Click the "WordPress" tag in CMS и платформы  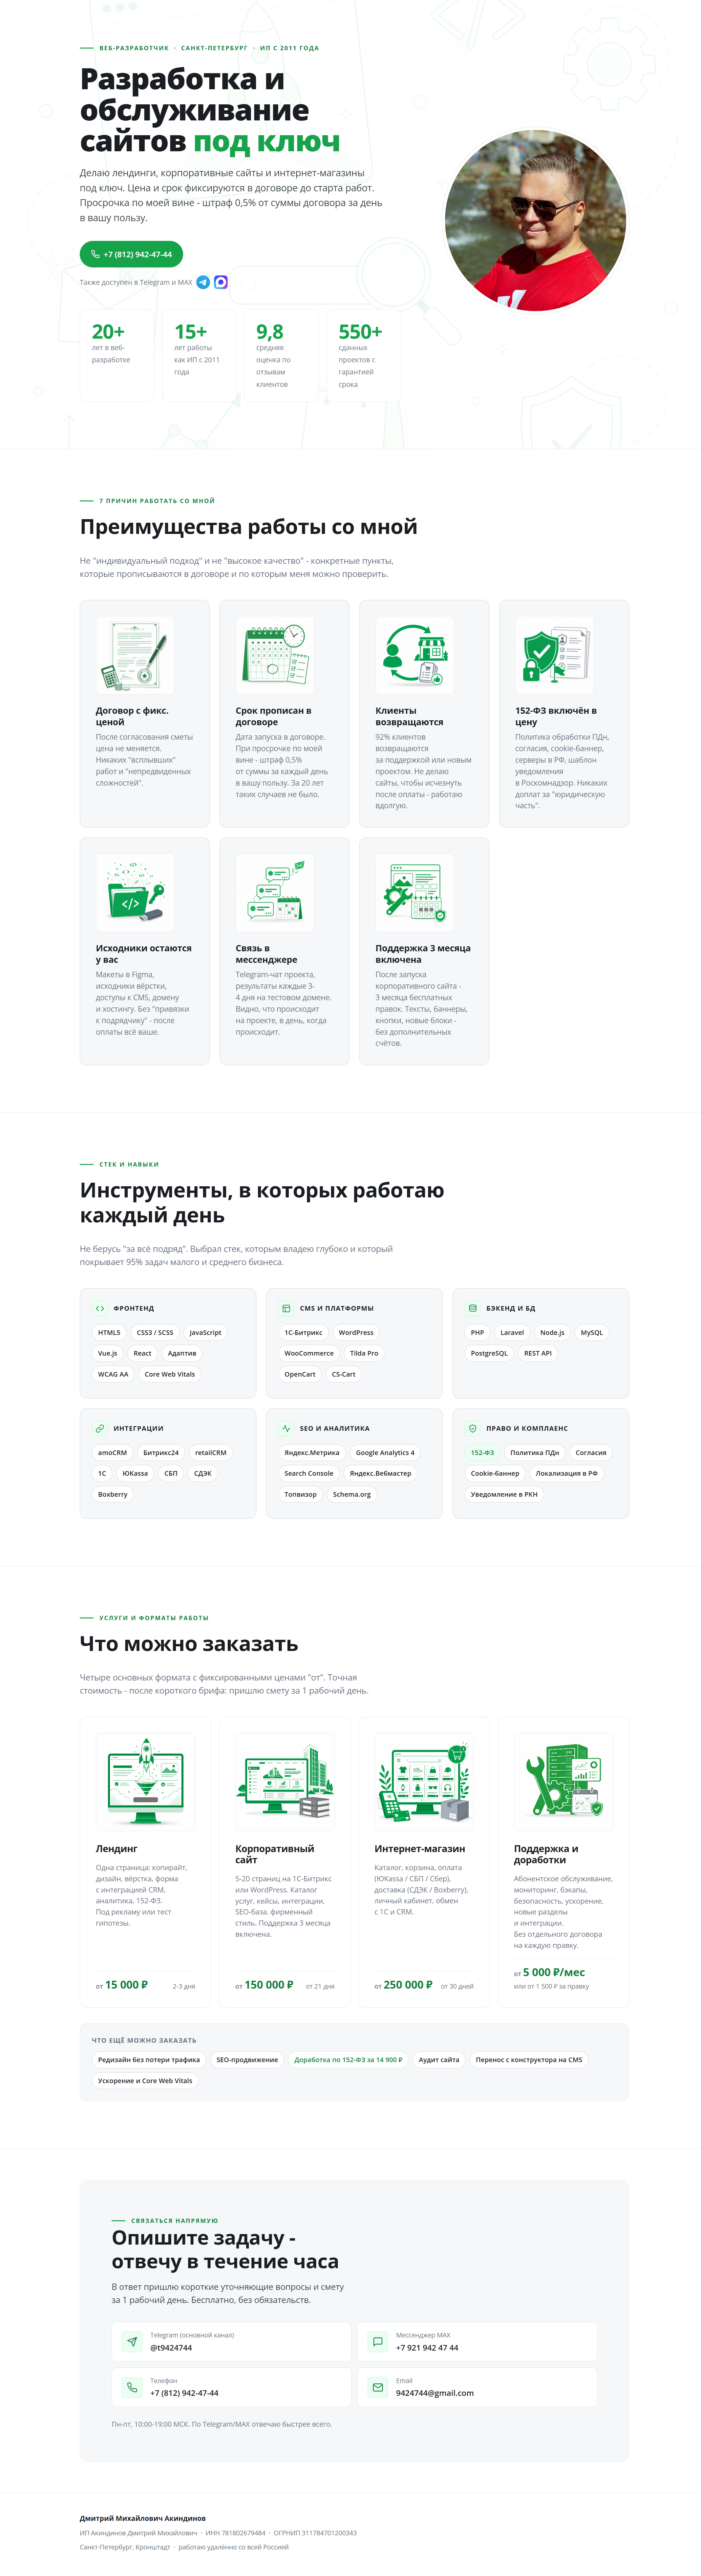pos(356,1332)
